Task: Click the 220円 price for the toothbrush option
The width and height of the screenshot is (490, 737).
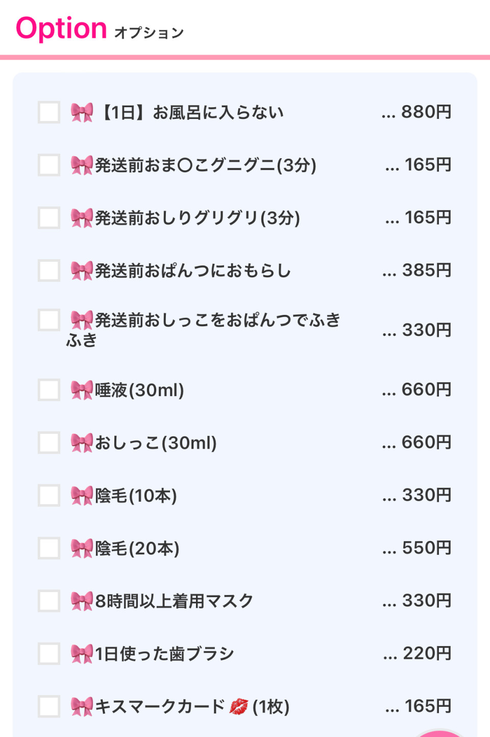Action: (x=427, y=653)
